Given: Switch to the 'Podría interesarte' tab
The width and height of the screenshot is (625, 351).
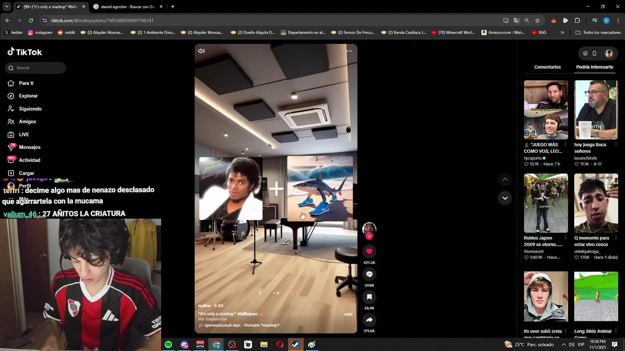Looking at the screenshot, I should 594,67.
